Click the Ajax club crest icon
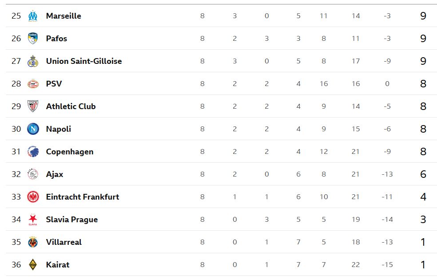437x279 pixels. [33, 174]
